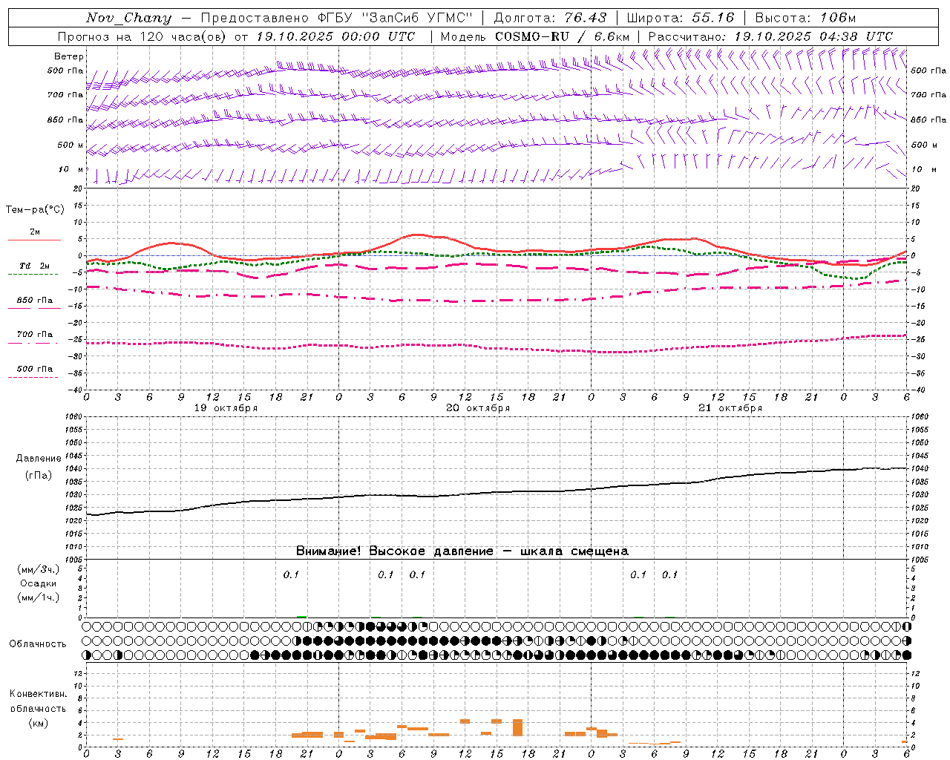Click the Nov_Chany station title

[128, 18]
